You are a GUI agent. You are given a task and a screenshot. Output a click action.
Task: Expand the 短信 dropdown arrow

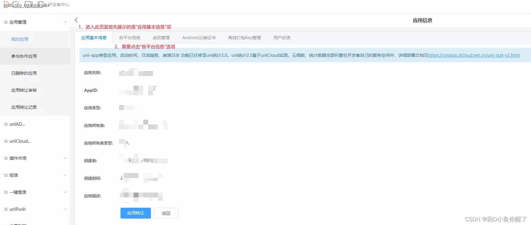65,175
